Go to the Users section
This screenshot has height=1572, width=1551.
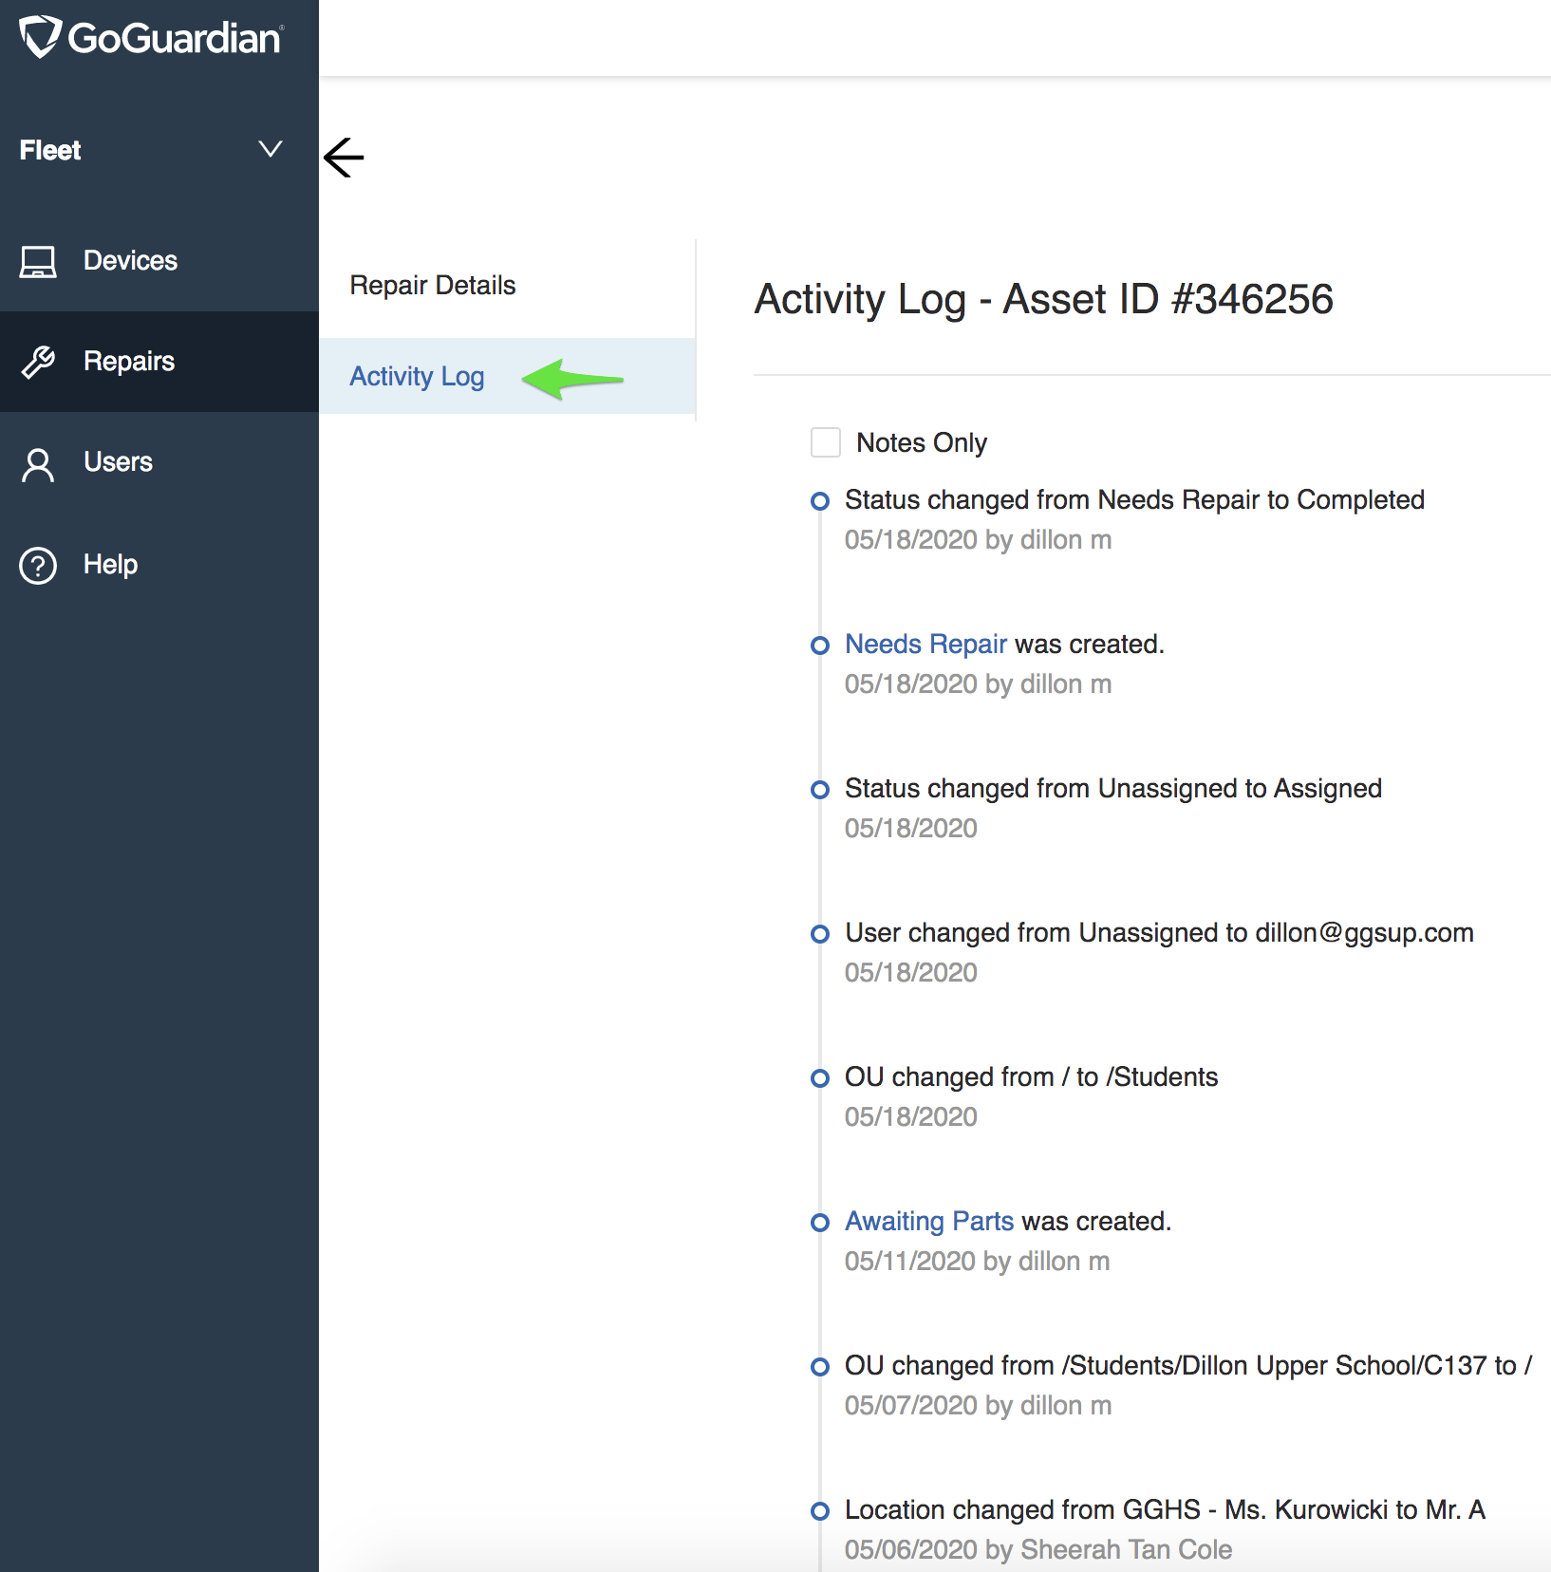pos(159,462)
